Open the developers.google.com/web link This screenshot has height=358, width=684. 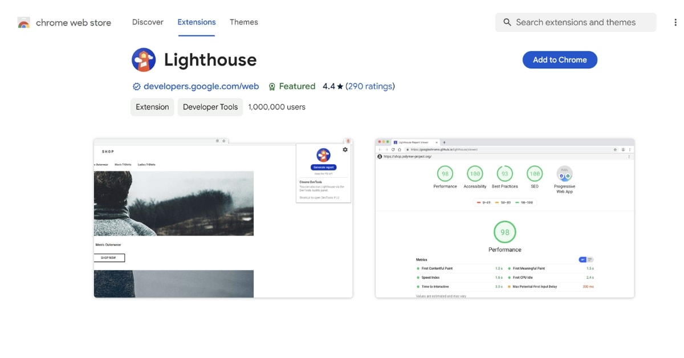(201, 87)
